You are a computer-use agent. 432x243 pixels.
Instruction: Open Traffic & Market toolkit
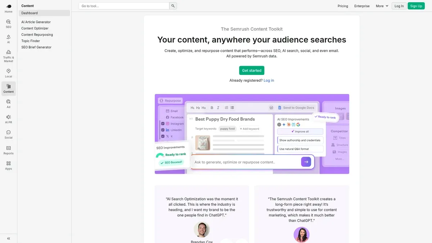(x=9, y=56)
